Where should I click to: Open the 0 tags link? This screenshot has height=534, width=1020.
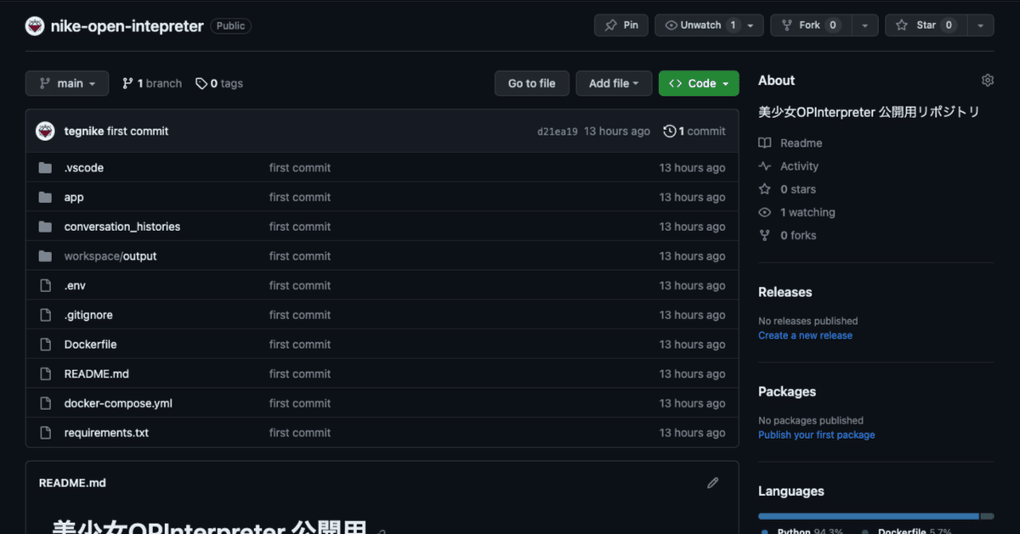(219, 83)
